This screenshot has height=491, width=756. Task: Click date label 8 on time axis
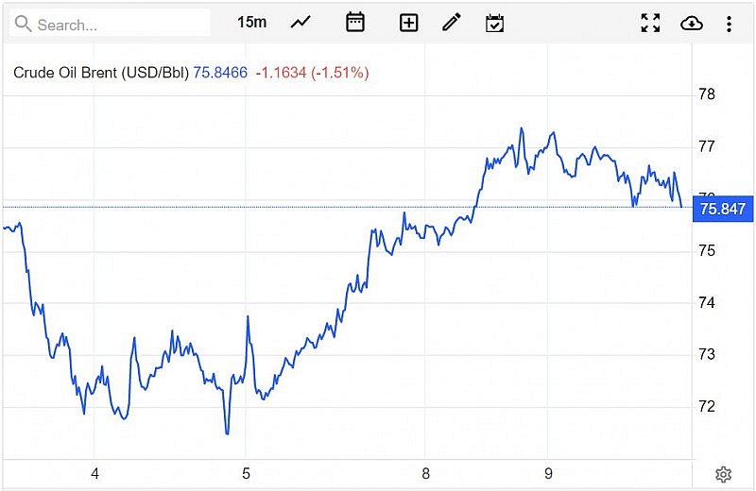click(426, 474)
